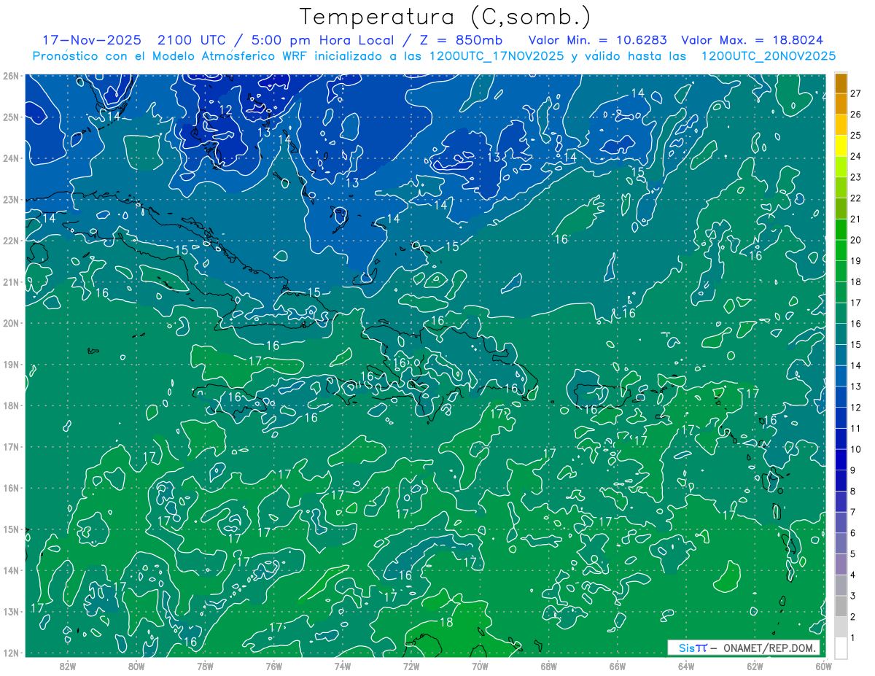Click the color scale value "19"
Screen dimensions: 875x676
tap(855, 261)
